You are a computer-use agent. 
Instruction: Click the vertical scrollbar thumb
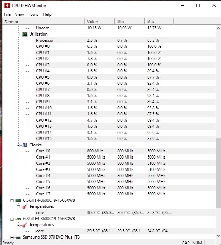pyautogui.click(x=218, y=173)
